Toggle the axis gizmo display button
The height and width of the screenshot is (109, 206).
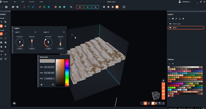click(x=163, y=98)
